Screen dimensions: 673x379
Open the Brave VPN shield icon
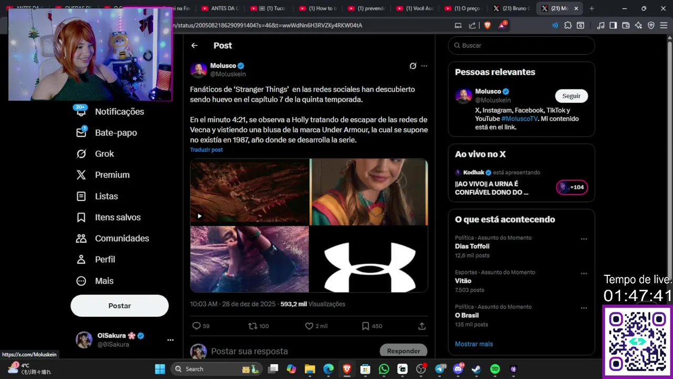point(651,25)
